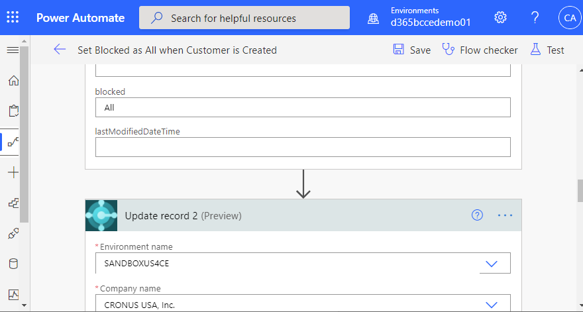Click the help question mark in header
The width and height of the screenshot is (583, 312).
(535, 18)
